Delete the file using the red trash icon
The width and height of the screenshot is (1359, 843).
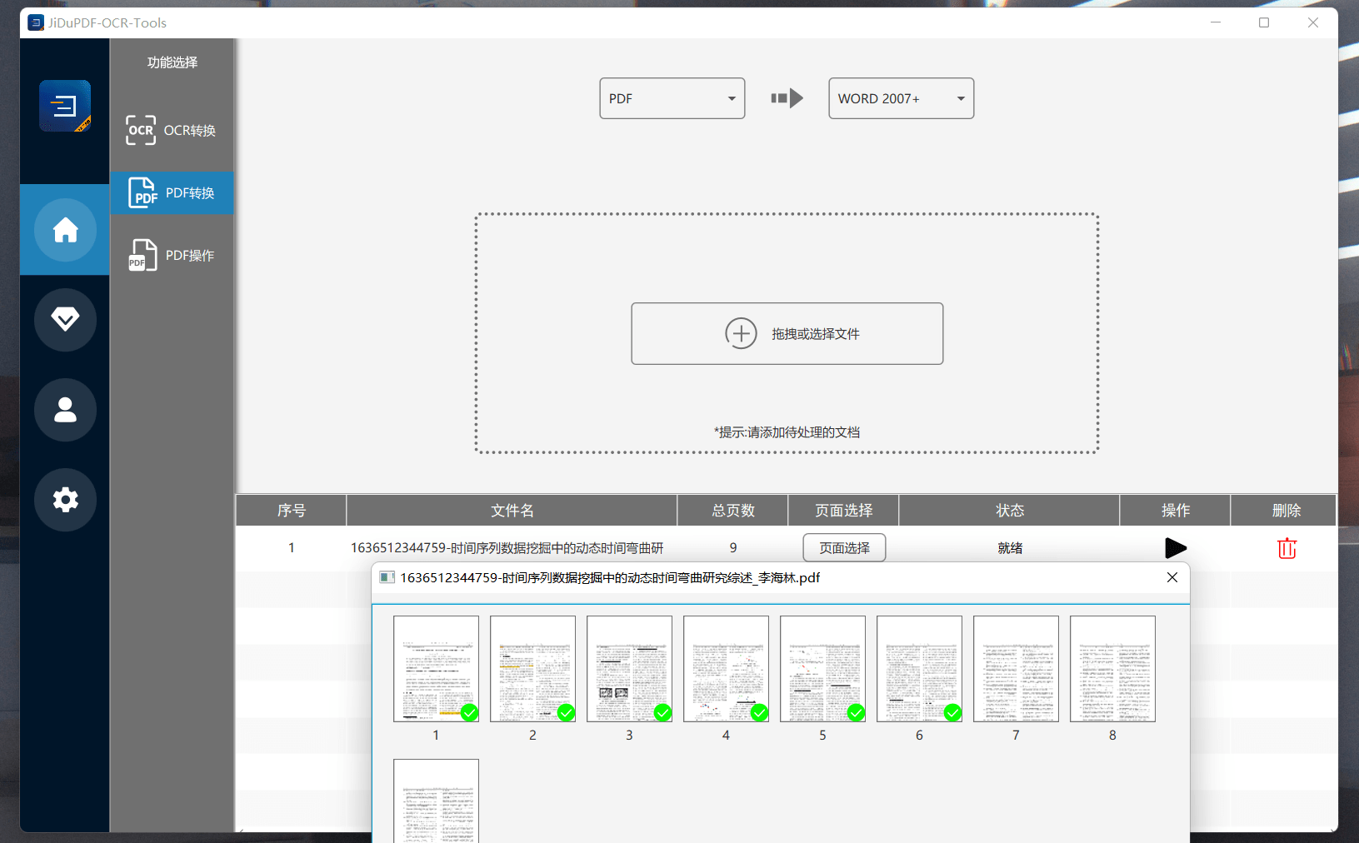(1286, 548)
